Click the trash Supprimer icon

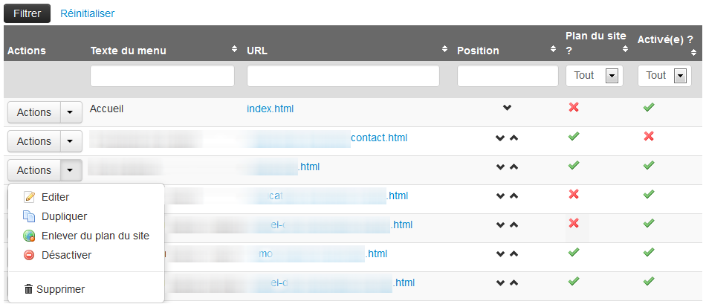pos(29,289)
